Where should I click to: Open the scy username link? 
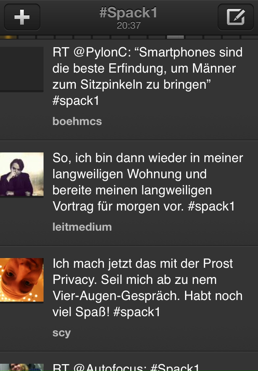[62, 333]
